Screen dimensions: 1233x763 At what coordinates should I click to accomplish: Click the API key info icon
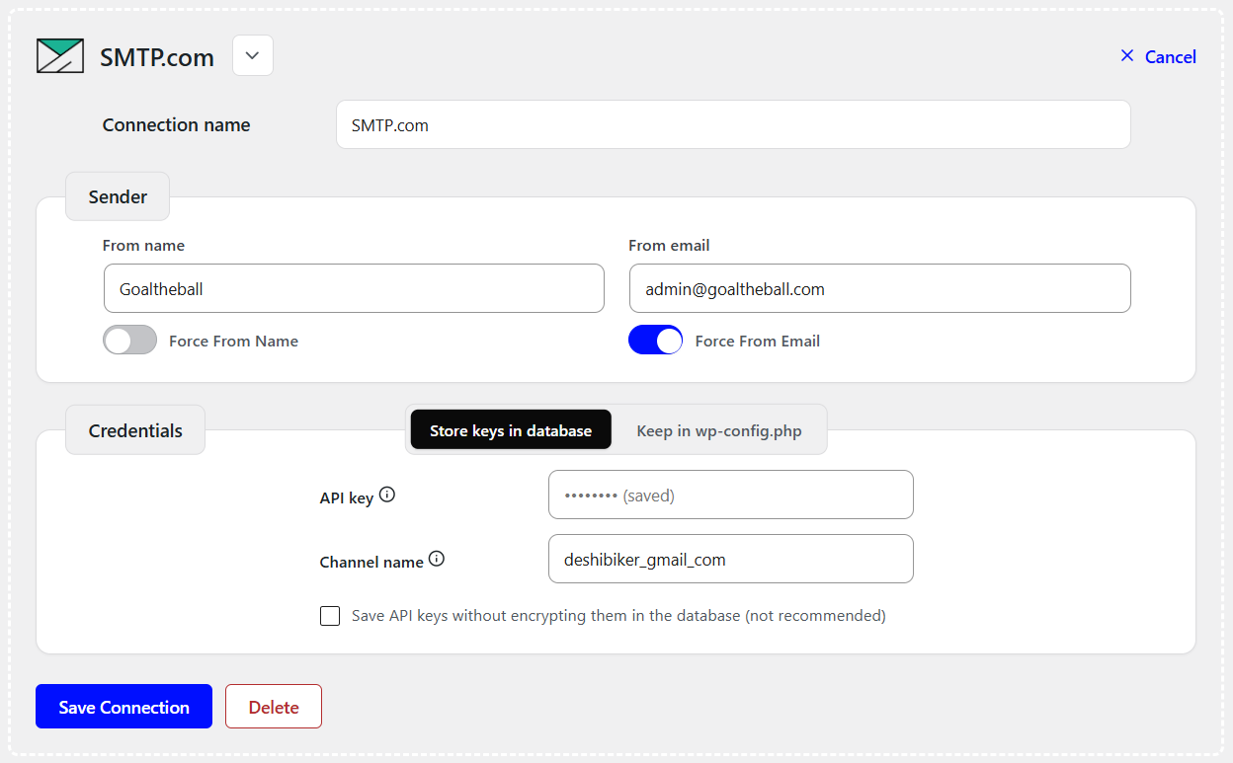[x=387, y=496]
